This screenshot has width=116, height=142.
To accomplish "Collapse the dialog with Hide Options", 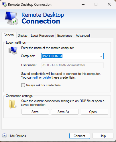I will click(17, 136).
